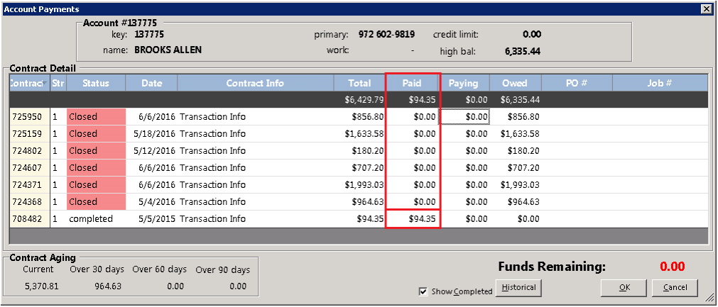Image resolution: width=718 pixels, height=307 pixels.
Task: Click the Owed column header
Action: pos(515,83)
